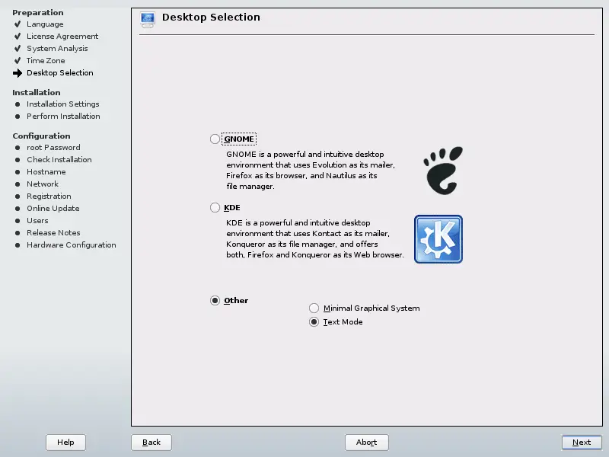The image size is (609, 457).
Task: Click the Registration step
Action: (49, 197)
